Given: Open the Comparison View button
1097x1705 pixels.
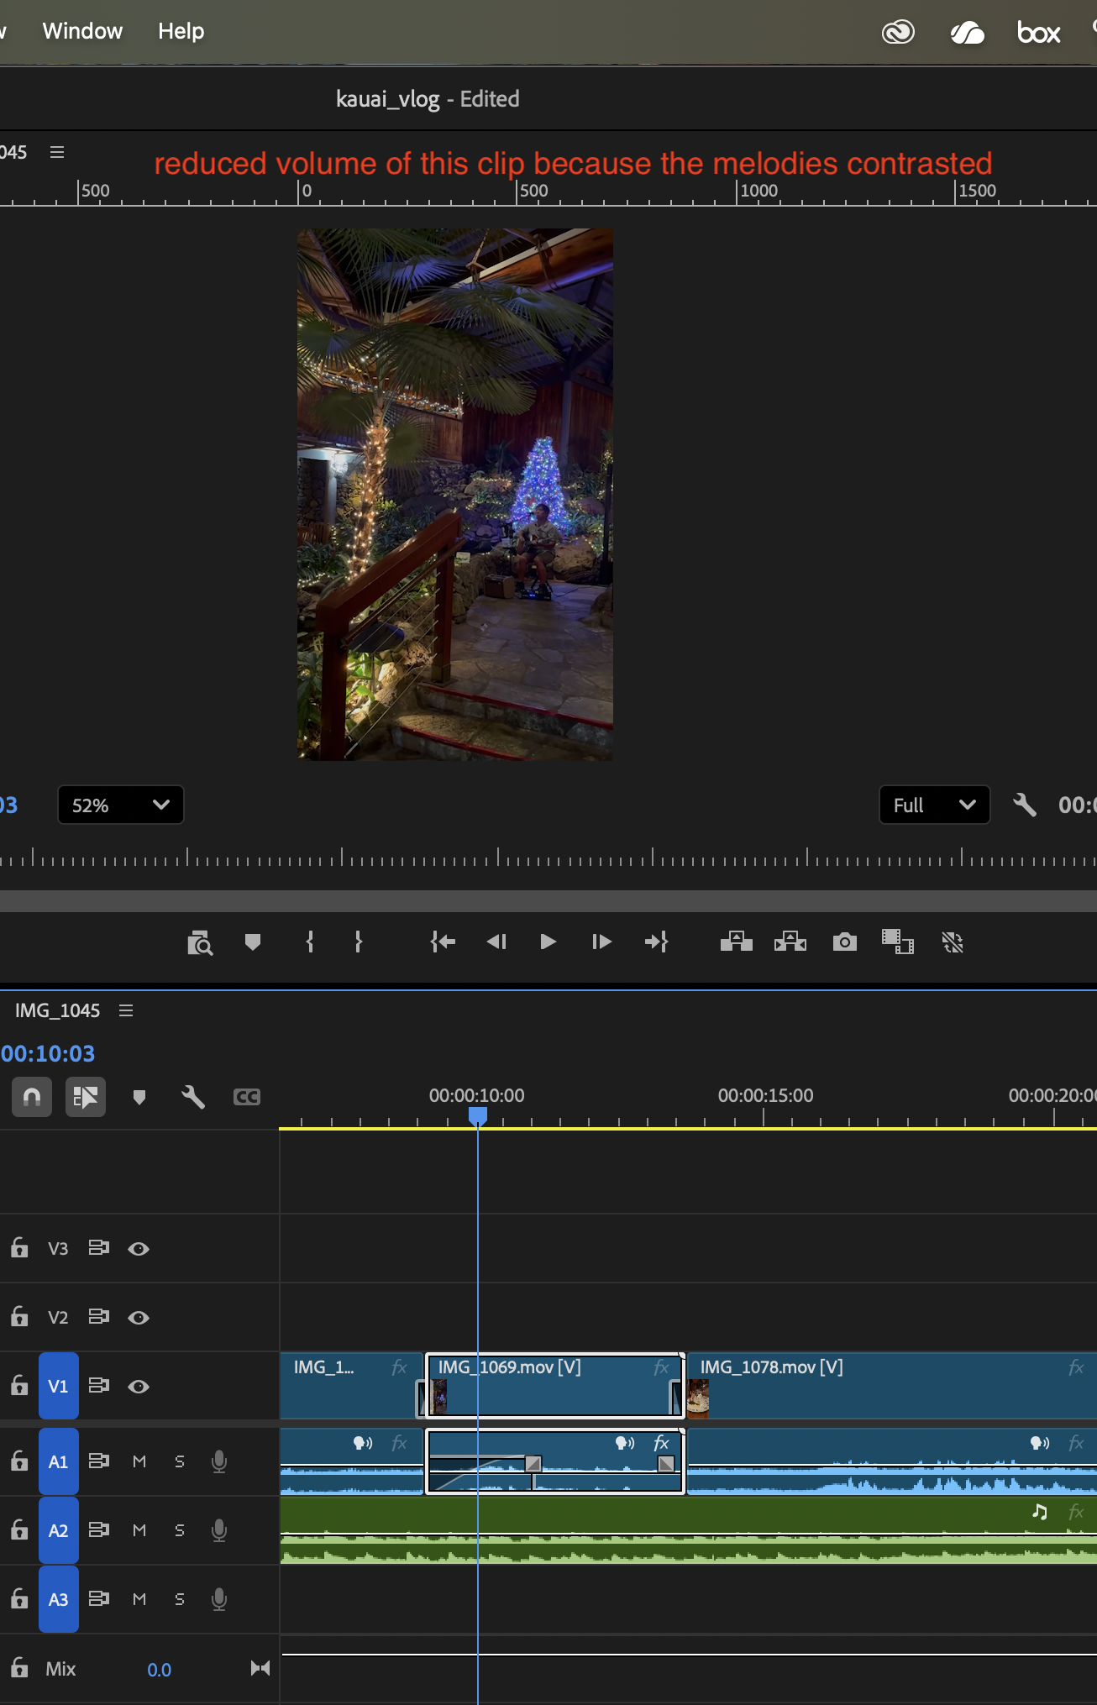Looking at the screenshot, I should 898,942.
